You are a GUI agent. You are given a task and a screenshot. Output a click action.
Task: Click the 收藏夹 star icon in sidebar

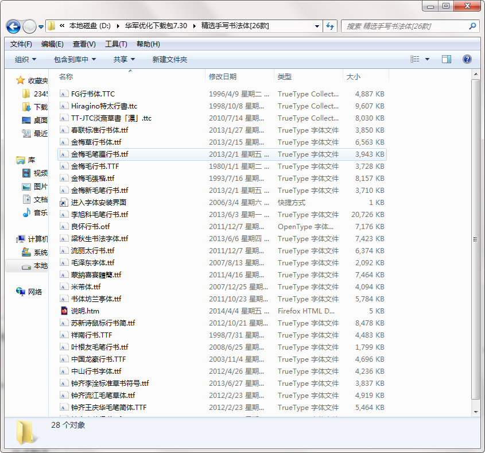[x=21, y=81]
